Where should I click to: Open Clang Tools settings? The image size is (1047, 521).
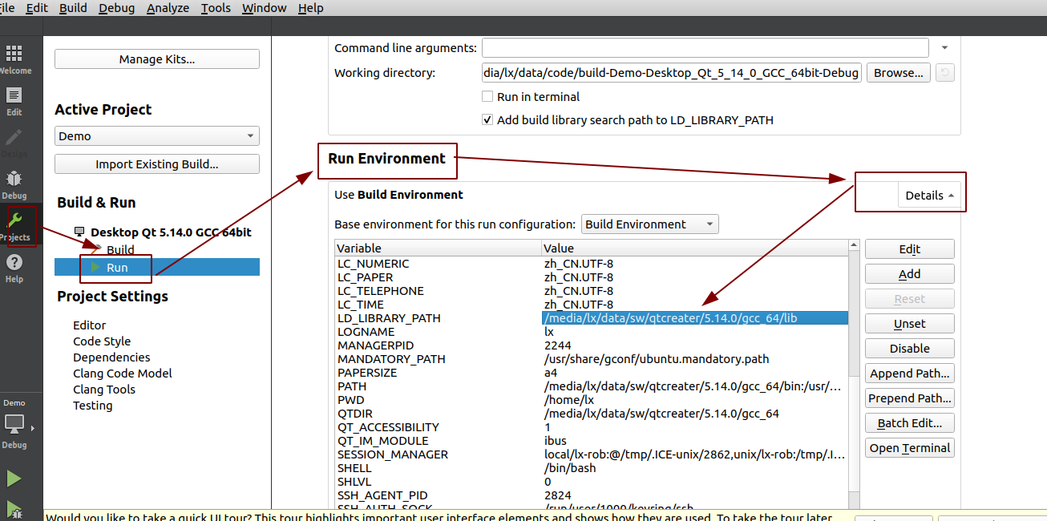click(104, 390)
